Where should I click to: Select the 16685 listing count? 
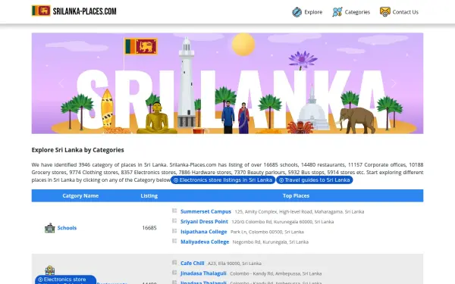point(149,228)
